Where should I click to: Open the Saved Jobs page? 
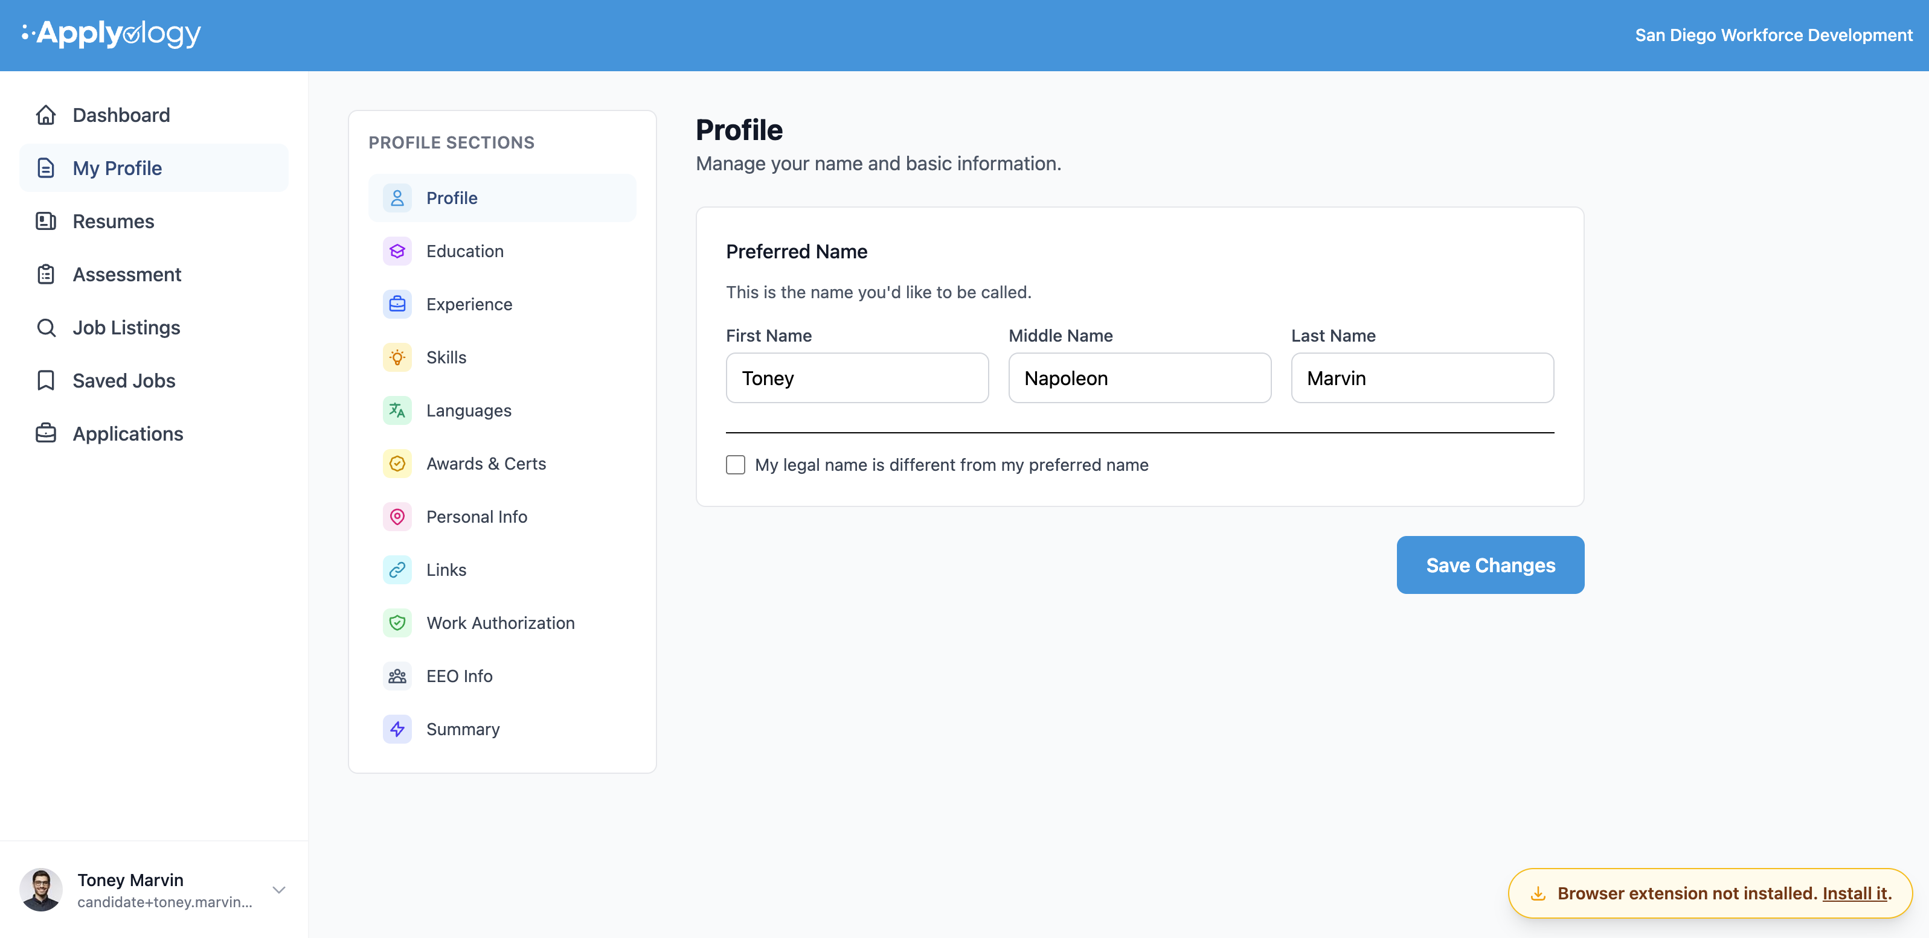click(153, 380)
